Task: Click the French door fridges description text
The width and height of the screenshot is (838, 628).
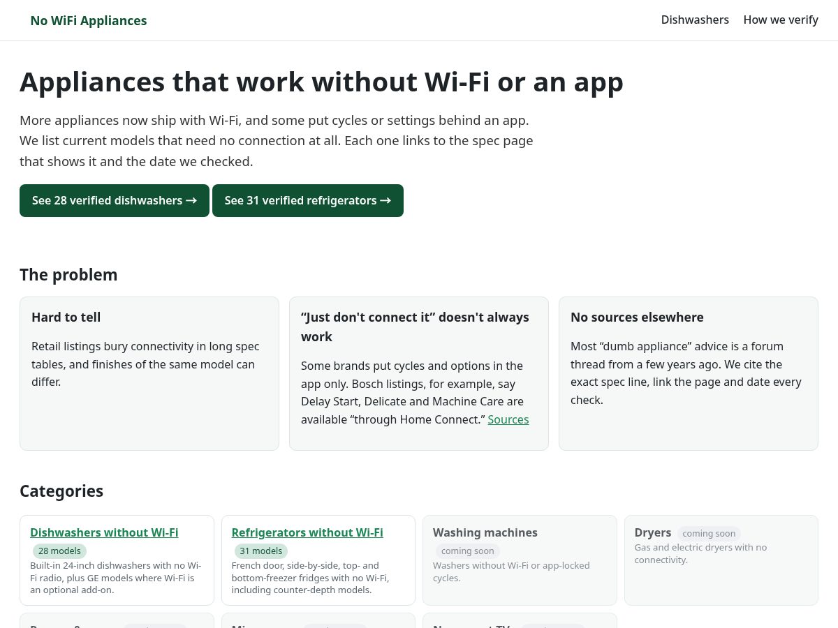Action: tap(311, 578)
